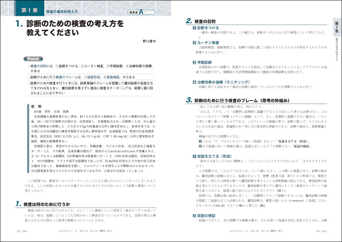Image resolution: width=342 pixels, height=242 pixels.
Task: Click numbered square icon beside 治療効果の指標
Action: tap(194, 82)
